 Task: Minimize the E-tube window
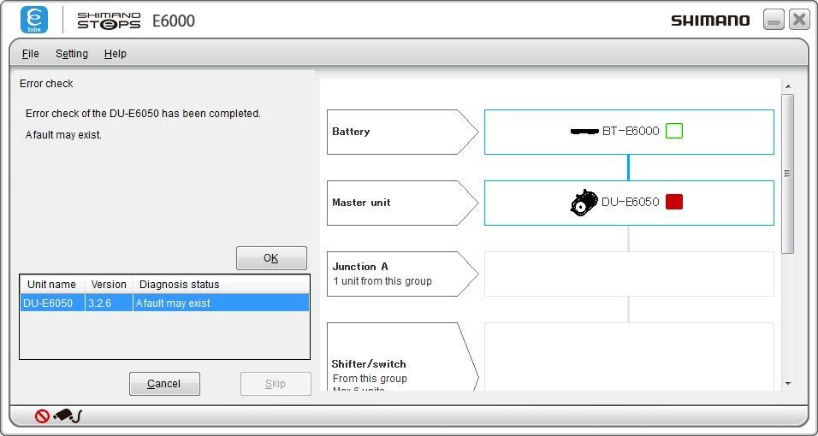tap(774, 20)
